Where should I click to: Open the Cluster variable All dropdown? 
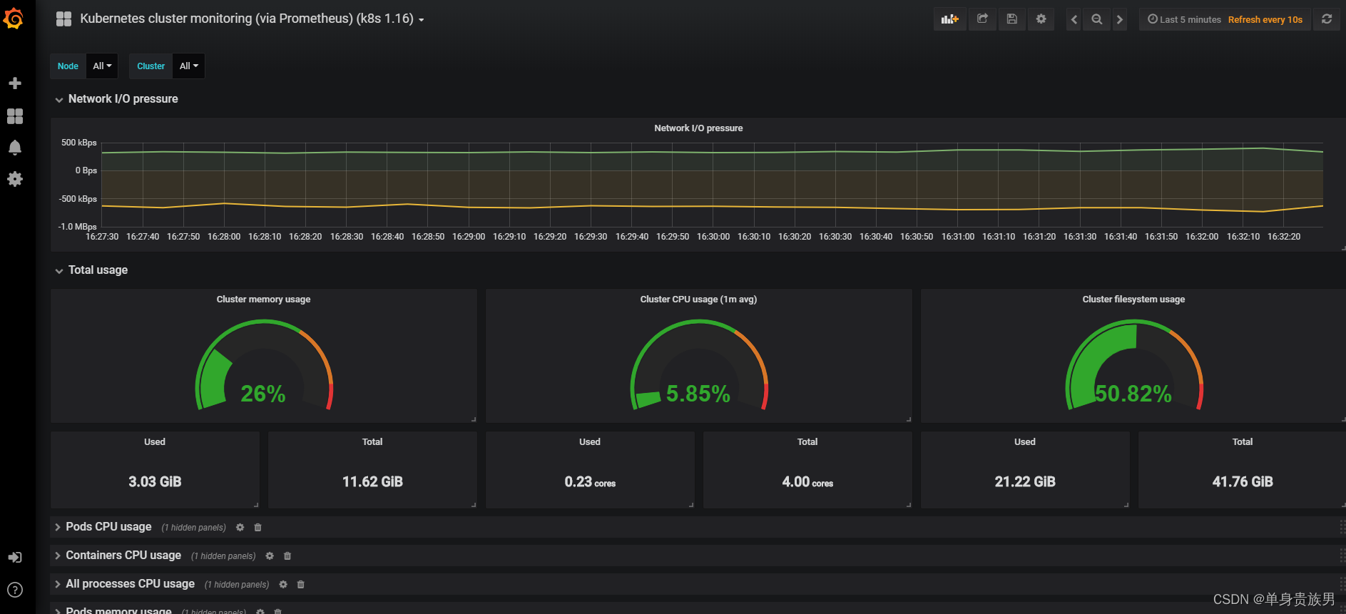coord(188,66)
